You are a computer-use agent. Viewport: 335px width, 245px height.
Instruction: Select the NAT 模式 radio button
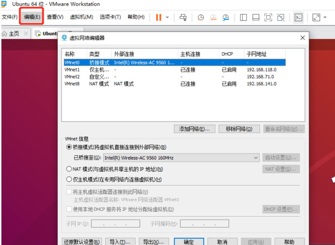pyautogui.click(x=69, y=169)
